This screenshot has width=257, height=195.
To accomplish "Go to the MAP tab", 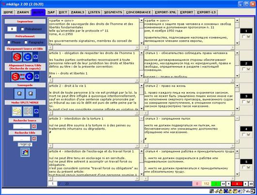I will tap(51, 12).
